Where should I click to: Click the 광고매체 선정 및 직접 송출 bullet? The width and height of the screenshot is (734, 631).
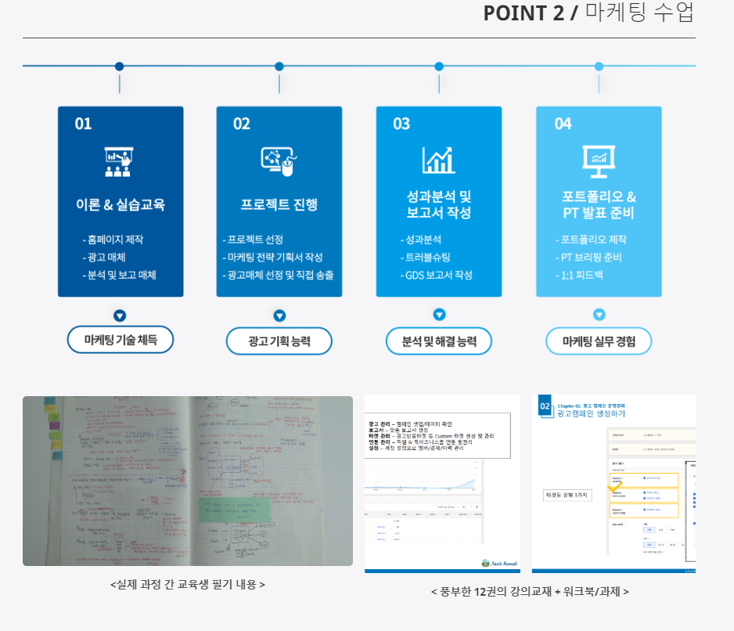click(x=278, y=275)
